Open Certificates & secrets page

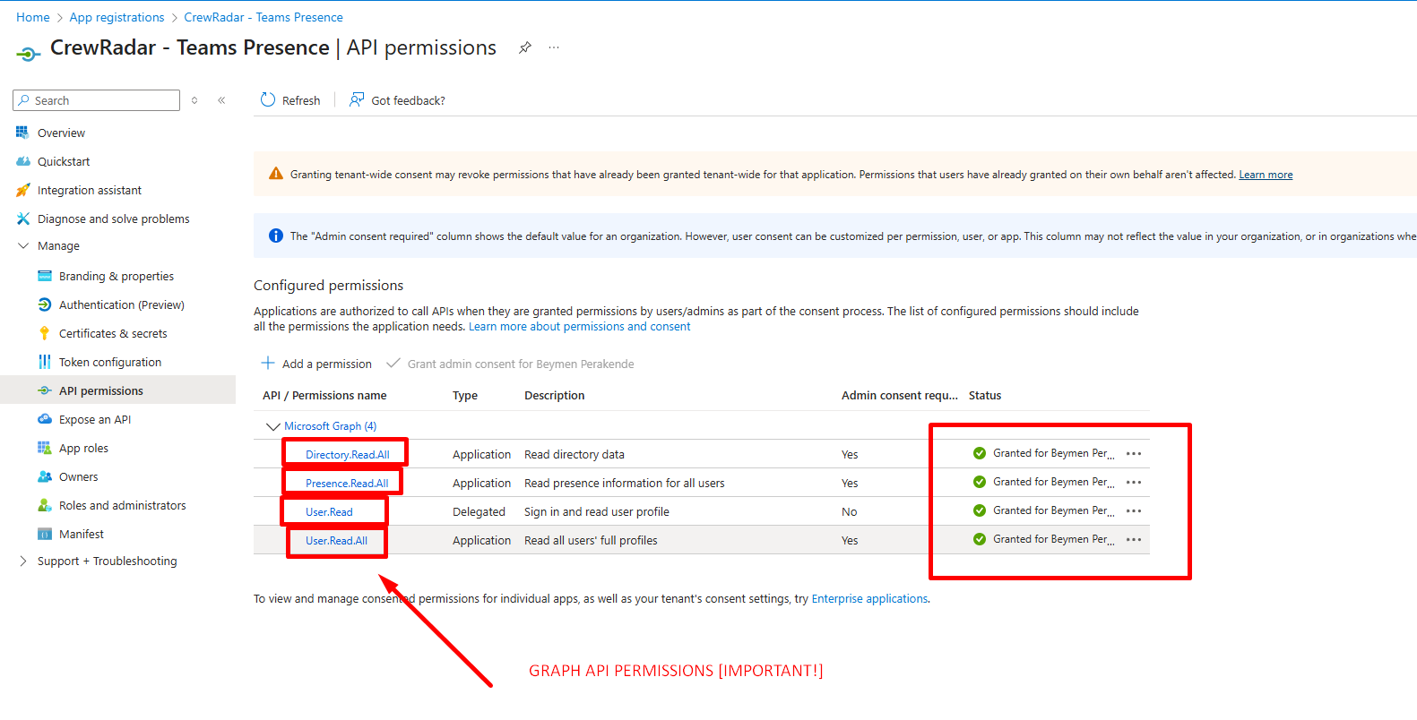(x=113, y=333)
